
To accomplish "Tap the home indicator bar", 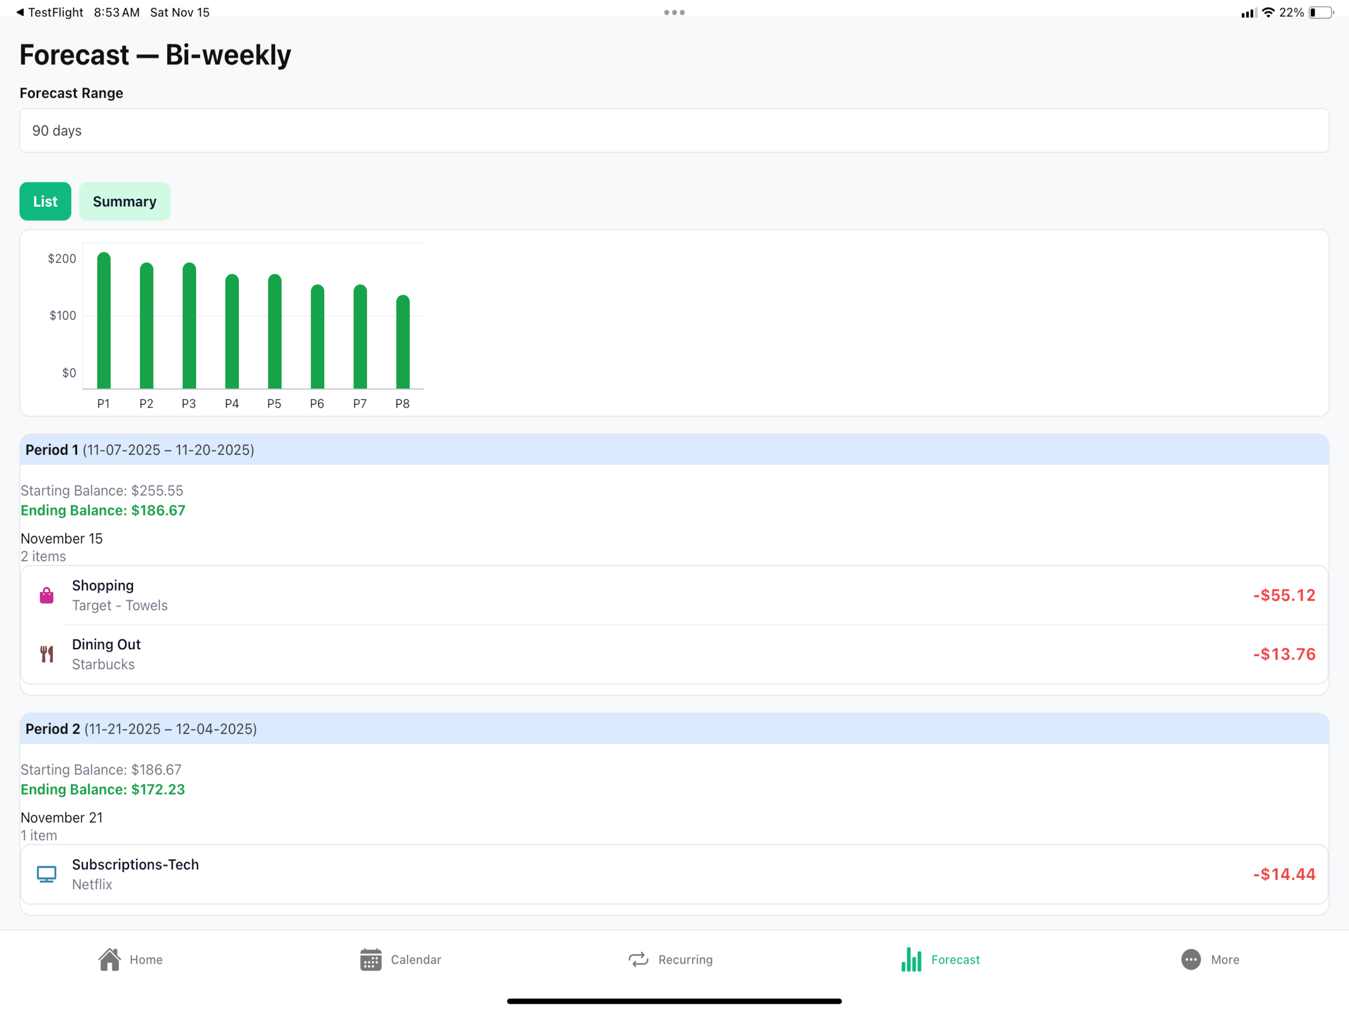I will pyautogui.click(x=674, y=1001).
